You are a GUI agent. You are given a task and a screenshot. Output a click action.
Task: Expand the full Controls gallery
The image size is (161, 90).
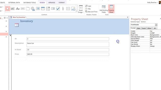click(76, 11)
